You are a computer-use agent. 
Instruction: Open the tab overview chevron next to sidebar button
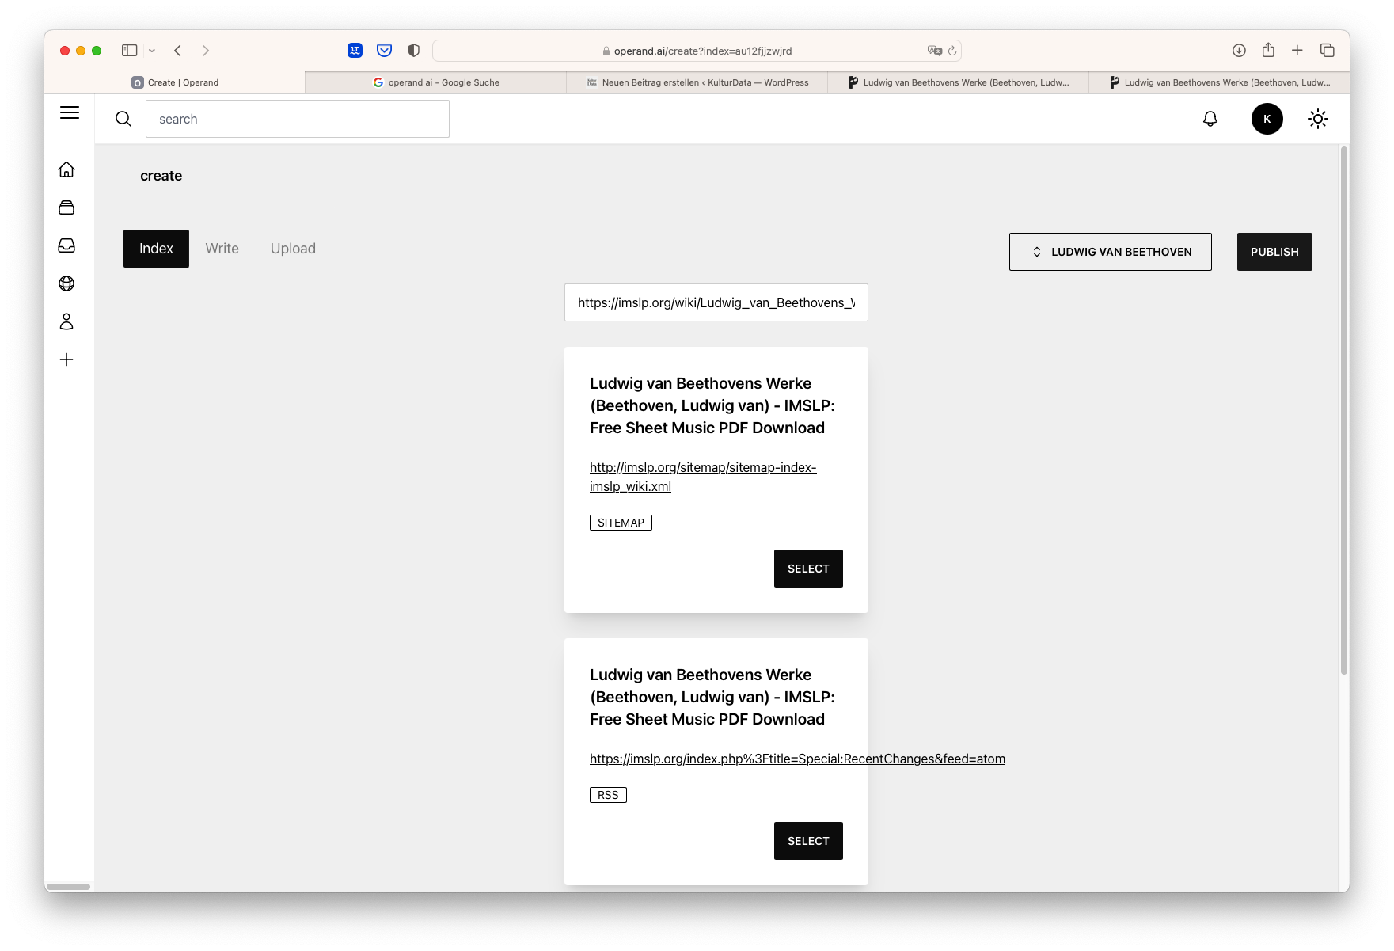152,50
